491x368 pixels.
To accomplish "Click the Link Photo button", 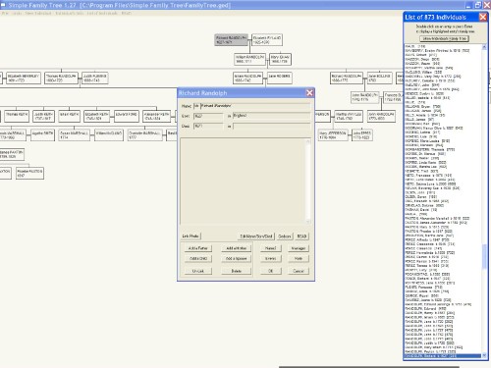I will [191, 236].
